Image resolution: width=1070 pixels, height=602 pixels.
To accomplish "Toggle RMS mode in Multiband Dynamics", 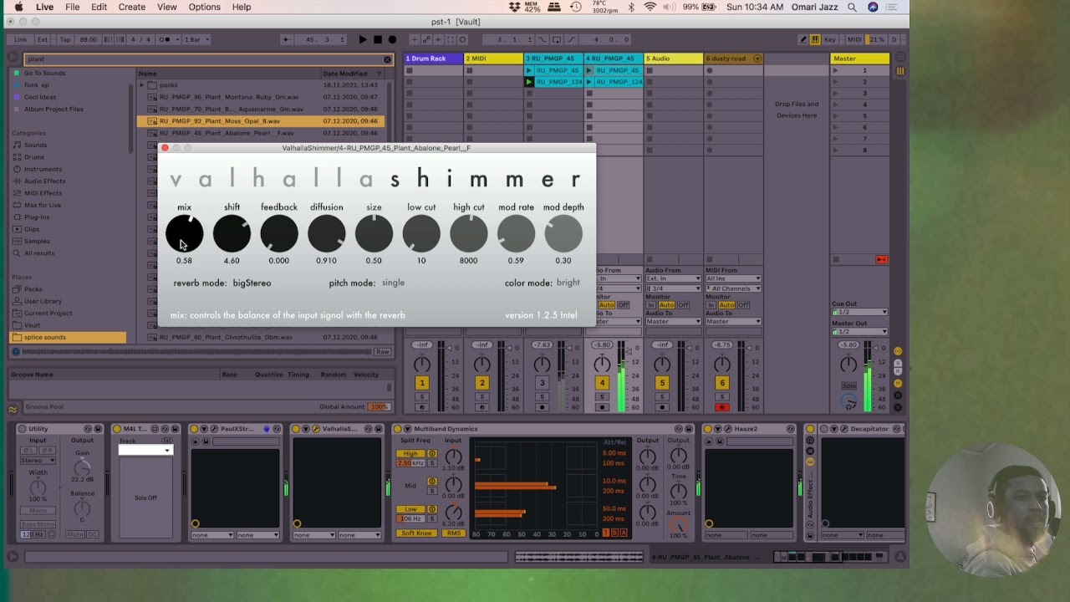I will point(453,533).
